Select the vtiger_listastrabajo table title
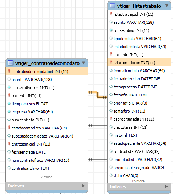This screenshot has width=173, height=194. 139,6
